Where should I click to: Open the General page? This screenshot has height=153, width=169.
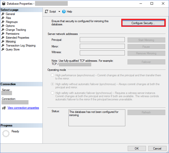pyautogui.click(x=10, y=14)
